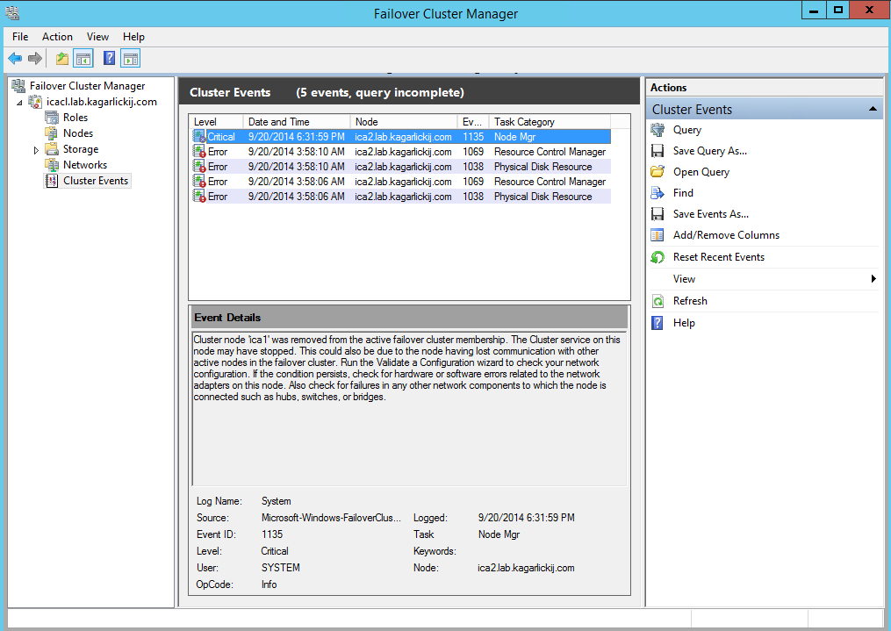Click the Reset Recent Events icon
The image size is (891, 631).
click(x=657, y=257)
